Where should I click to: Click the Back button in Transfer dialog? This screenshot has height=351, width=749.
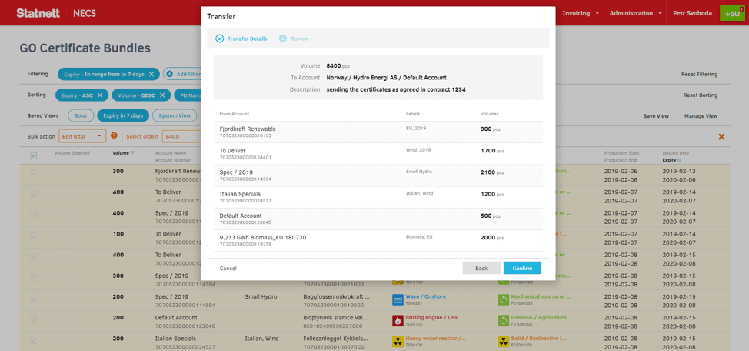(x=481, y=268)
